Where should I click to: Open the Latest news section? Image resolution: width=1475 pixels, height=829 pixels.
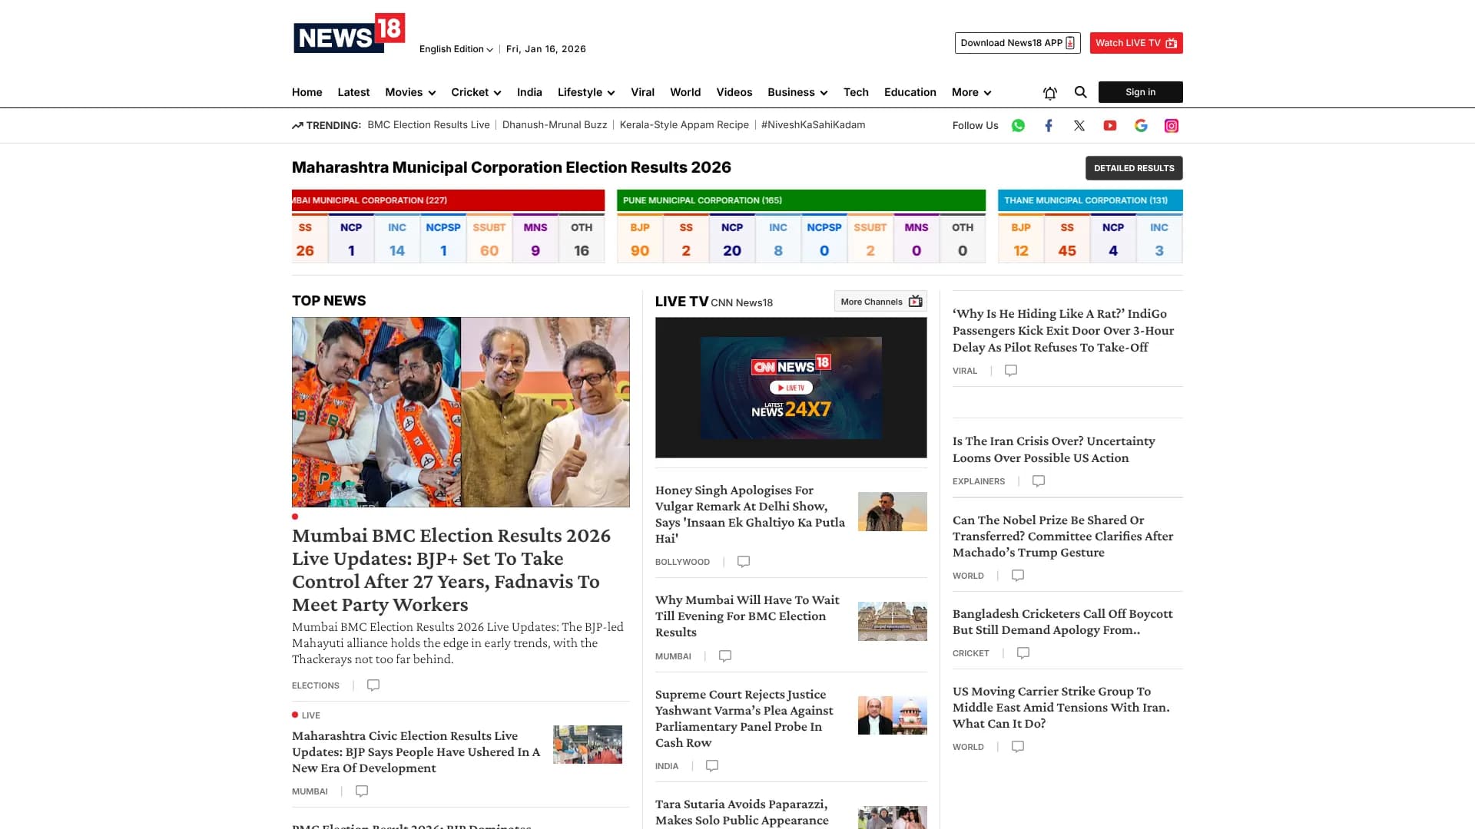(353, 92)
